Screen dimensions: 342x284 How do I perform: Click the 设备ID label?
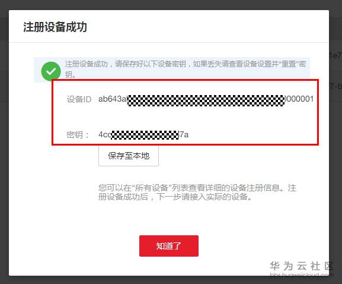click(x=79, y=99)
